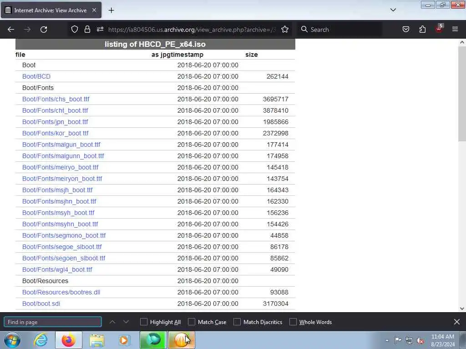Open the Extensions puzzle icon
The image size is (466, 349).
tap(422, 30)
